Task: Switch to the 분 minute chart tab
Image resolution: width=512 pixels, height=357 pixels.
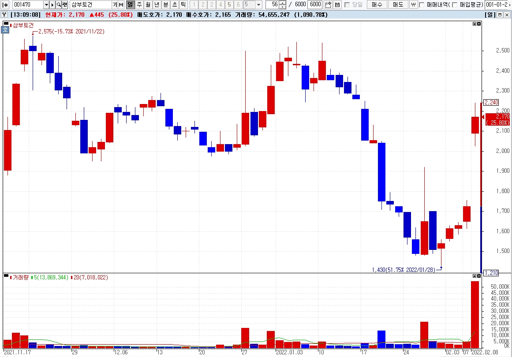Action: point(166,4)
